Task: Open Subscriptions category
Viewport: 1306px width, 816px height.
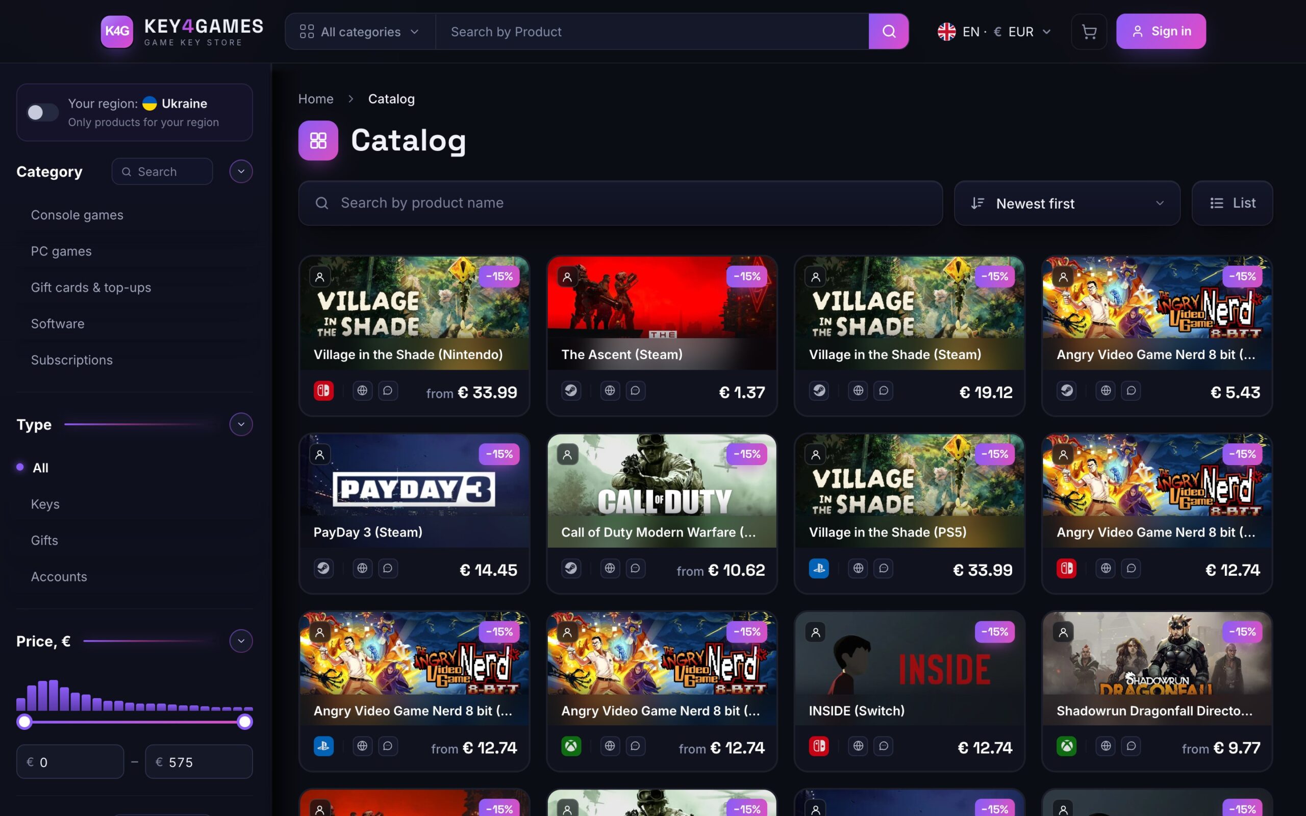Action: 72,360
